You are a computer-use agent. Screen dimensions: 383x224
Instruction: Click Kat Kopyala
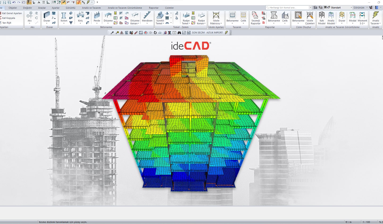tap(8, 18)
